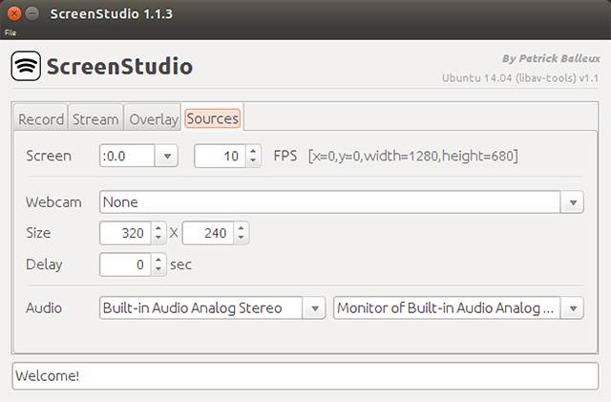Click the FPS value field

(220, 156)
